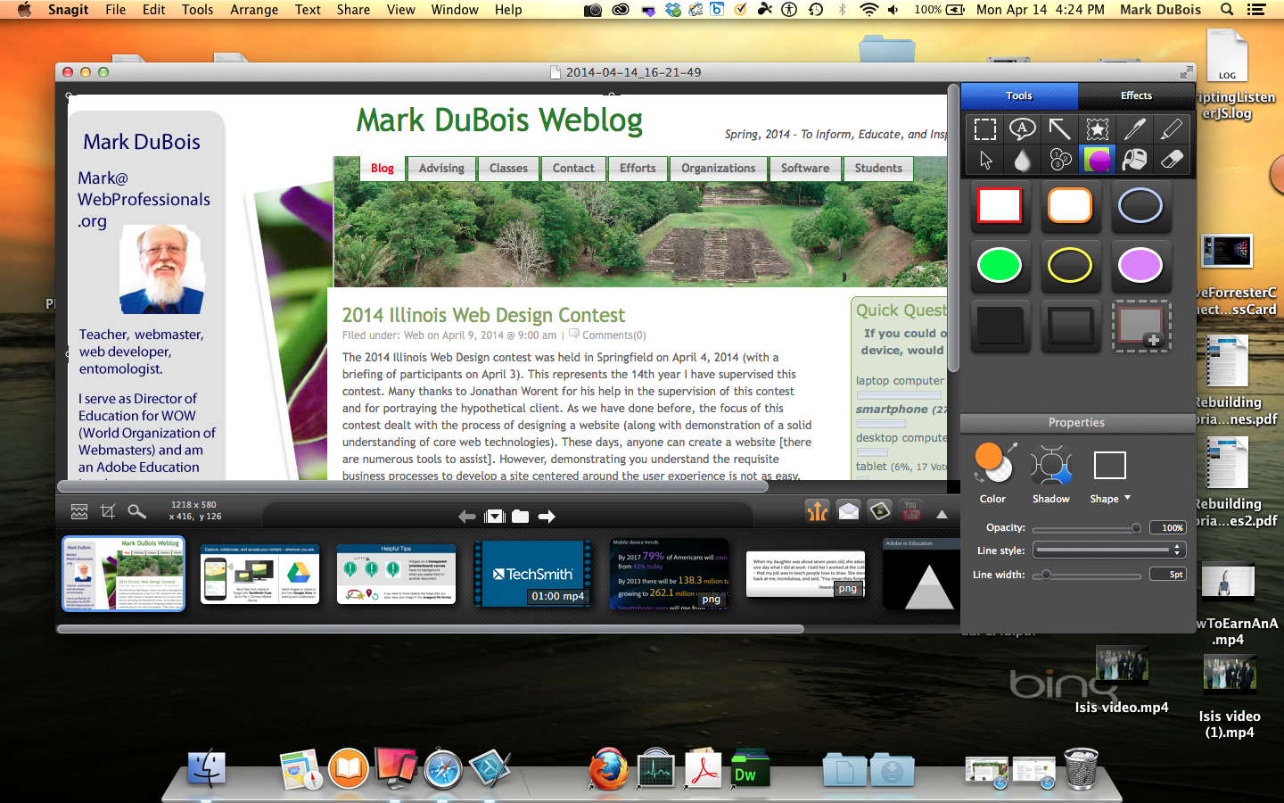Go to previous capture with left arrow
The height and width of the screenshot is (803, 1284).
[x=466, y=517]
